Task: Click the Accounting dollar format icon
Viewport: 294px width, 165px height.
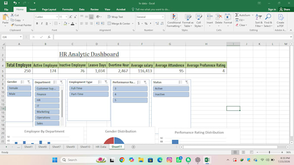Action: [138, 24]
